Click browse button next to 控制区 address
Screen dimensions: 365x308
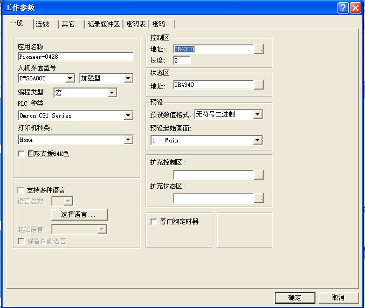[x=259, y=50]
